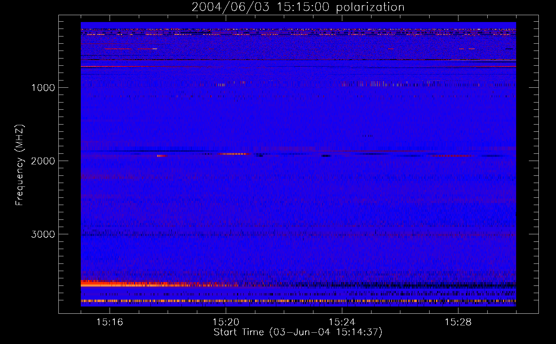Click the 15:16 time tick label
Screen dimensions: 556x344
(110, 322)
